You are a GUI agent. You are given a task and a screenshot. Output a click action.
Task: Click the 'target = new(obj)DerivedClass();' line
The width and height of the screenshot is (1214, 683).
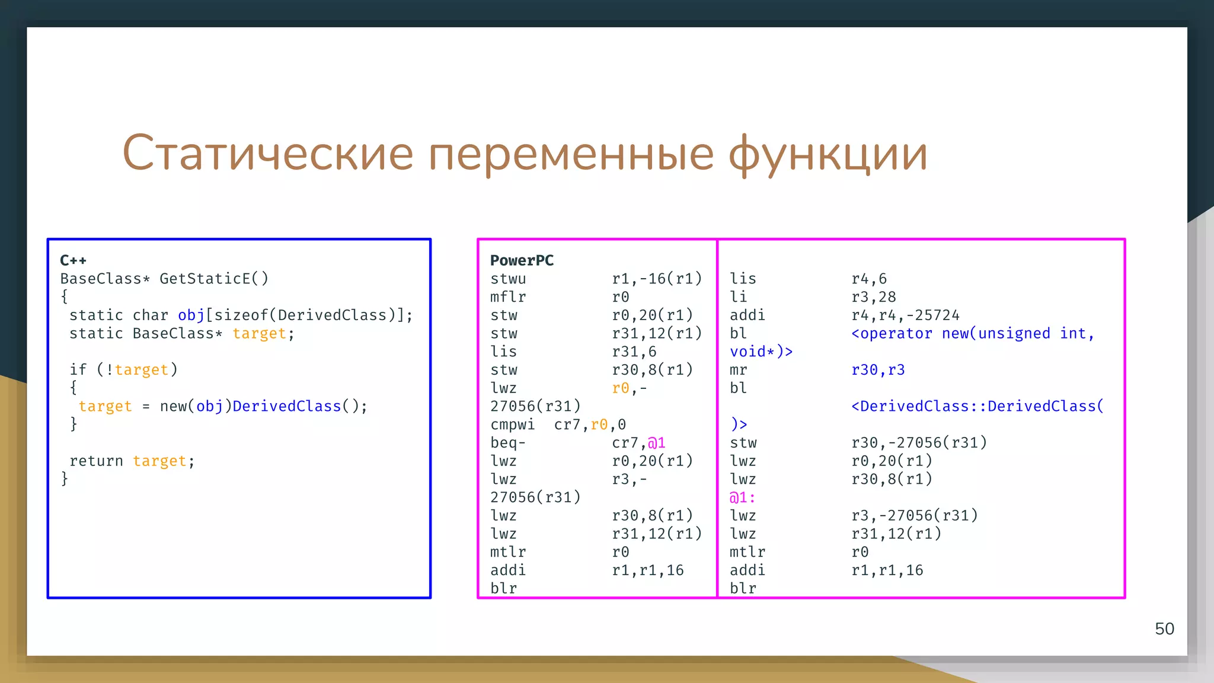[x=223, y=406]
